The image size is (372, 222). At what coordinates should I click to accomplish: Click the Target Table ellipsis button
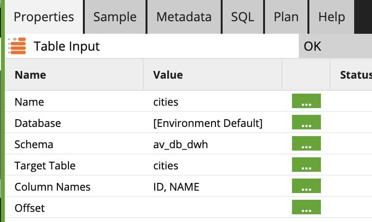pos(306,166)
